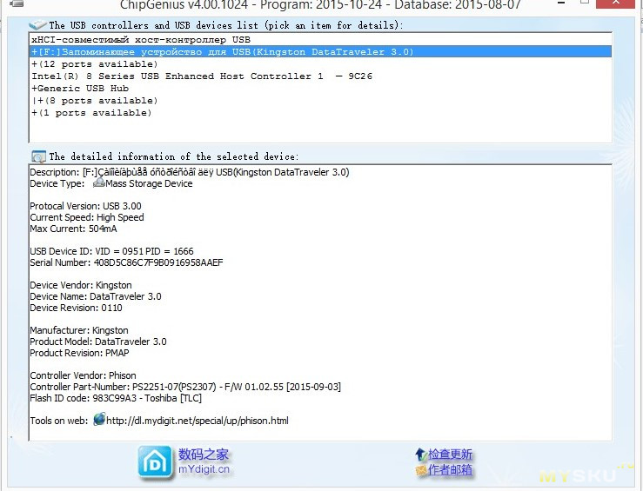Click the author email envelope icon
643x491 pixels.
(421, 470)
